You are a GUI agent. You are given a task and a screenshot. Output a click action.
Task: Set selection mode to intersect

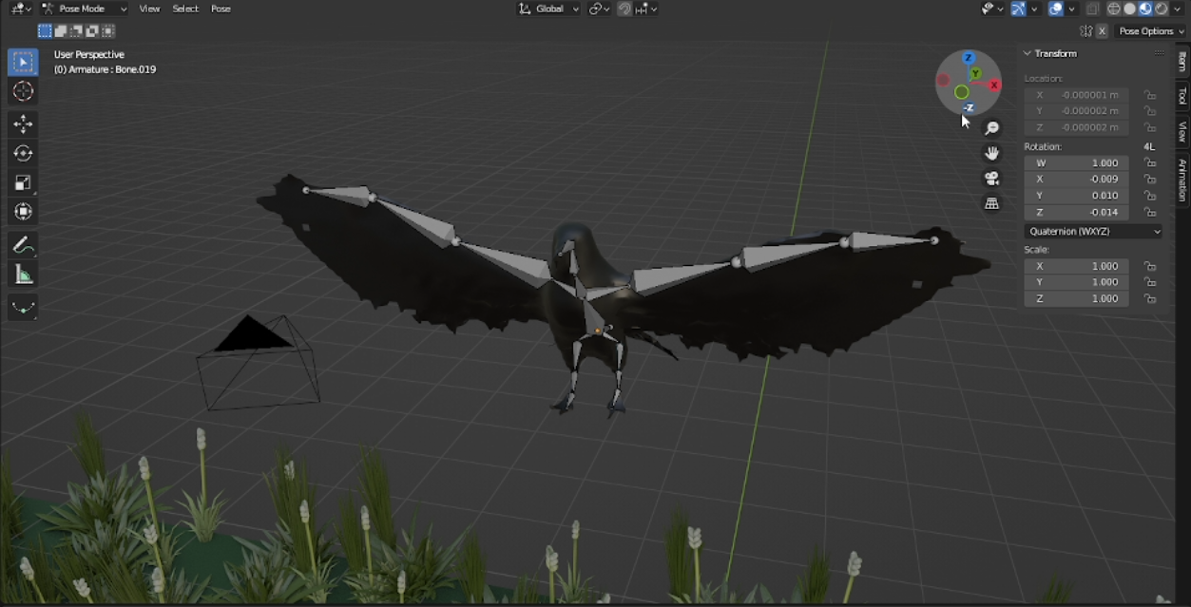pyautogui.click(x=108, y=31)
